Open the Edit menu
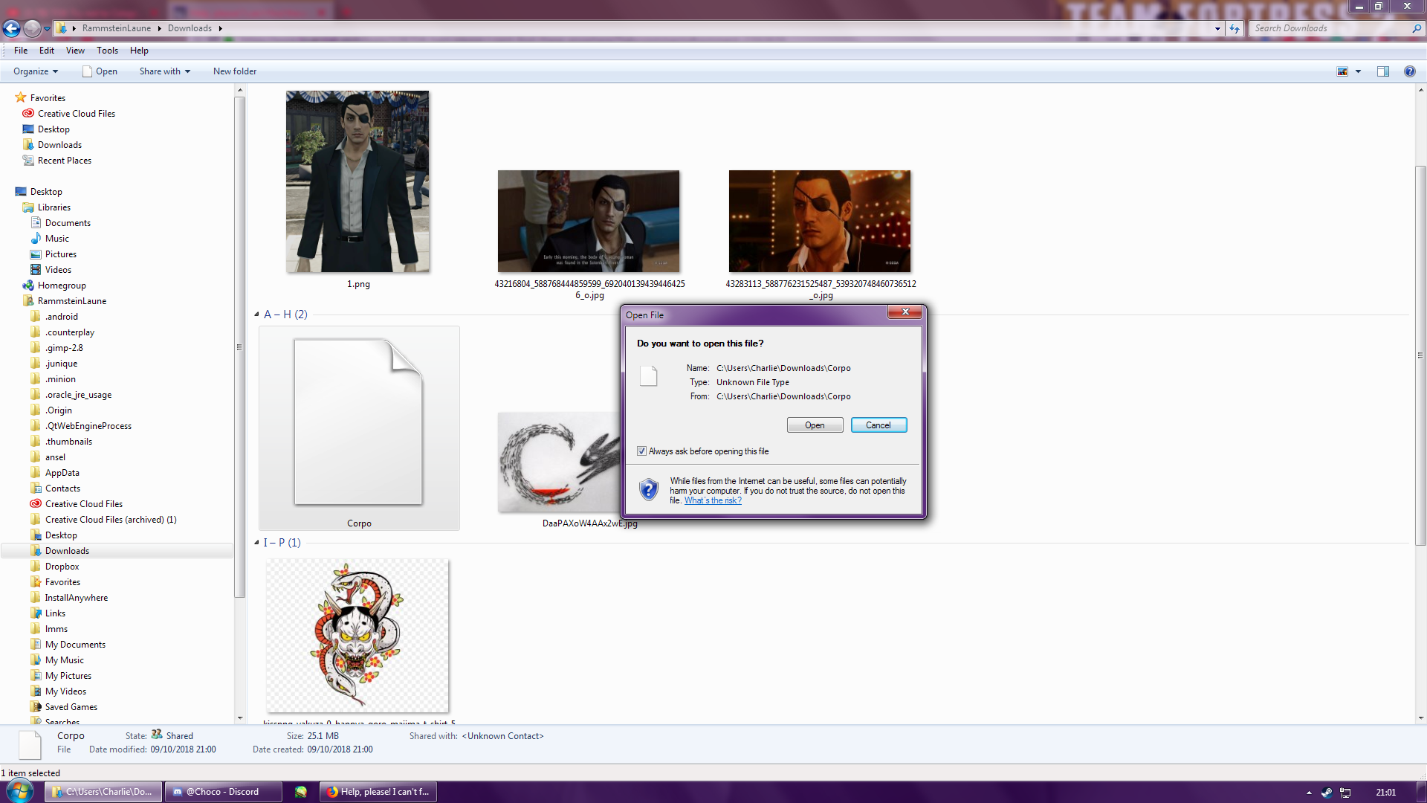Image resolution: width=1427 pixels, height=803 pixels. tap(47, 51)
